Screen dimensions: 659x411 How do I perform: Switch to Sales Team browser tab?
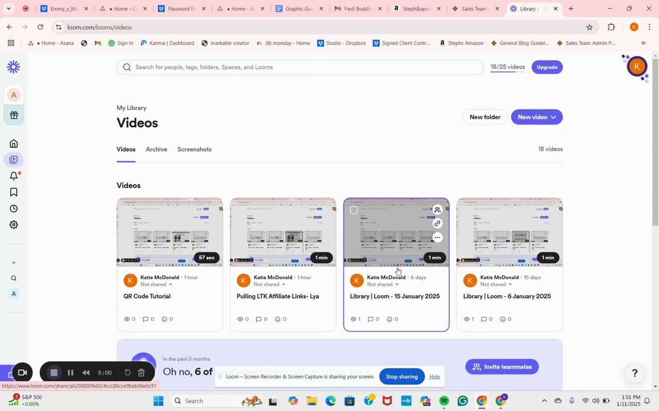475,9
